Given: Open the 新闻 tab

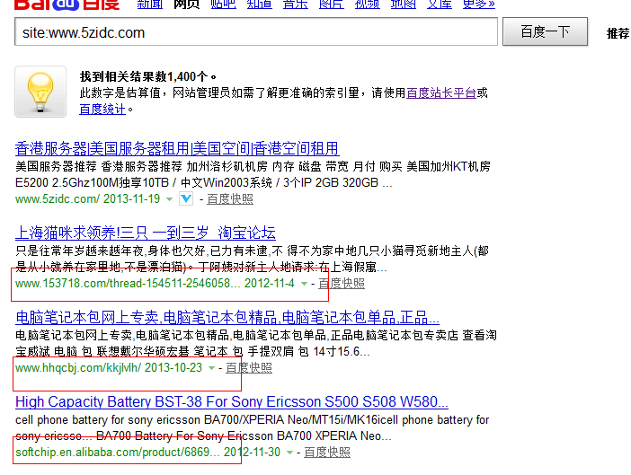Looking at the screenshot, I should (150, 4).
